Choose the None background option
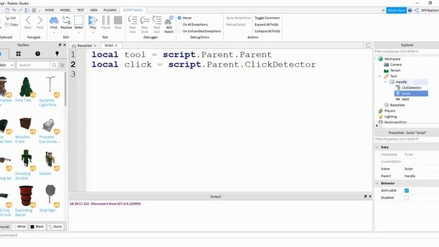Viewport: 439px width, 247px height. [x=56, y=226]
